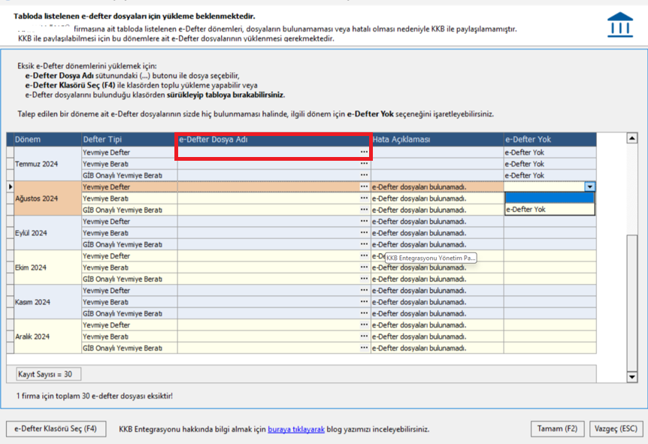The width and height of the screenshot is (648, 444).
Task: Sort by Defter Tipi column header
Action: tap(129, 139)
